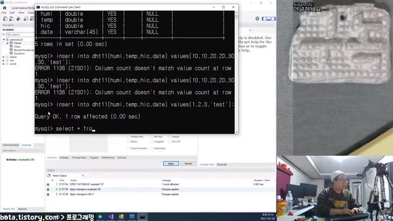The image size is (393, 221).
Task: Click the Views folder icon
Action: [x=11, y=47]
